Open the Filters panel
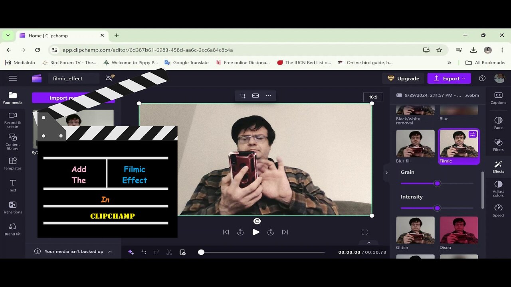Screen dimensions: 511x287 498,145
